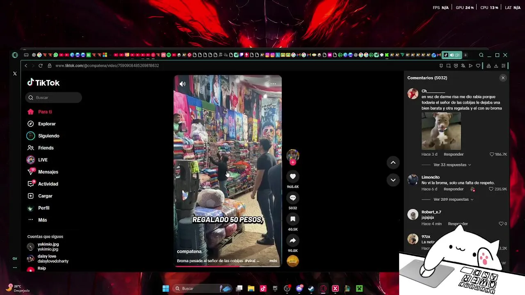Open browser tab search magnifier

(481, 55)
